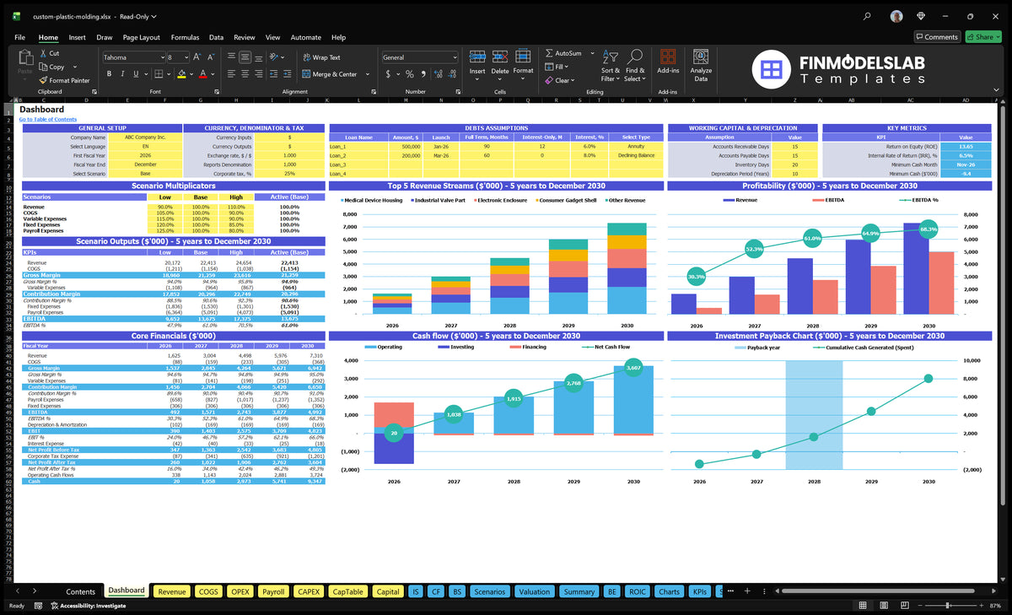Decrease decimal places

(x=450, y=74)
